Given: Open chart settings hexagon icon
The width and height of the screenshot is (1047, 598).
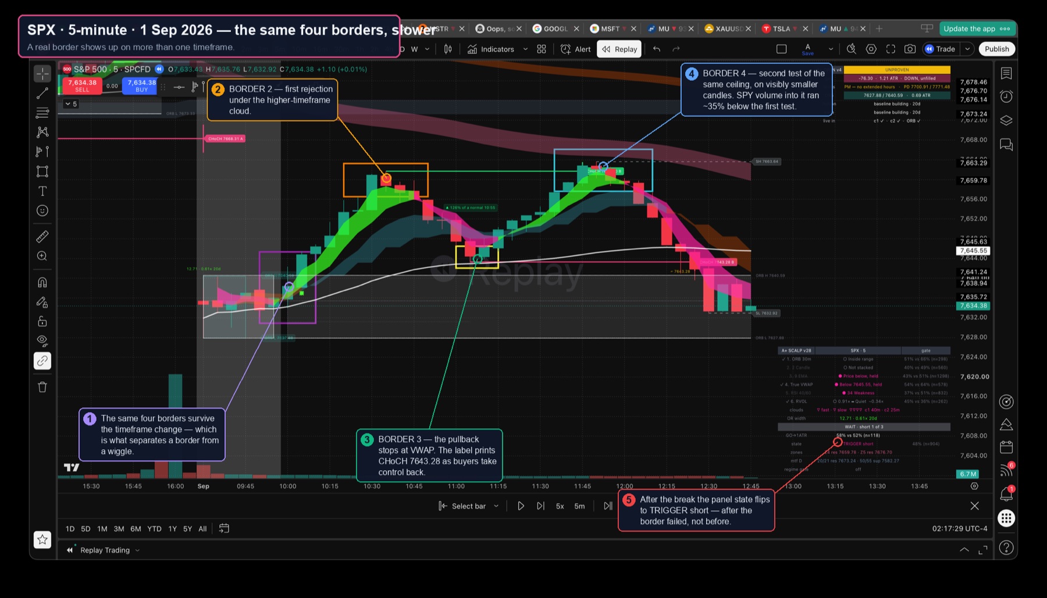Looking at the screenshot, I should (871, 49).
